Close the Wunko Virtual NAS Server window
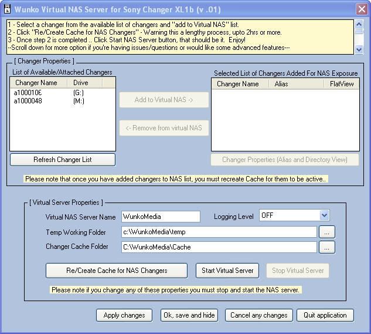Image resolution: width=371 pixels, height=334 pixels. [x=362, y=9]
